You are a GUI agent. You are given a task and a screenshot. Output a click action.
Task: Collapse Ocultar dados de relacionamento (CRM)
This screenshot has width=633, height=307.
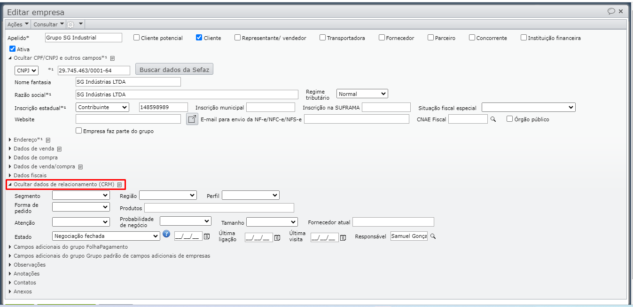(x=61, y=184)
